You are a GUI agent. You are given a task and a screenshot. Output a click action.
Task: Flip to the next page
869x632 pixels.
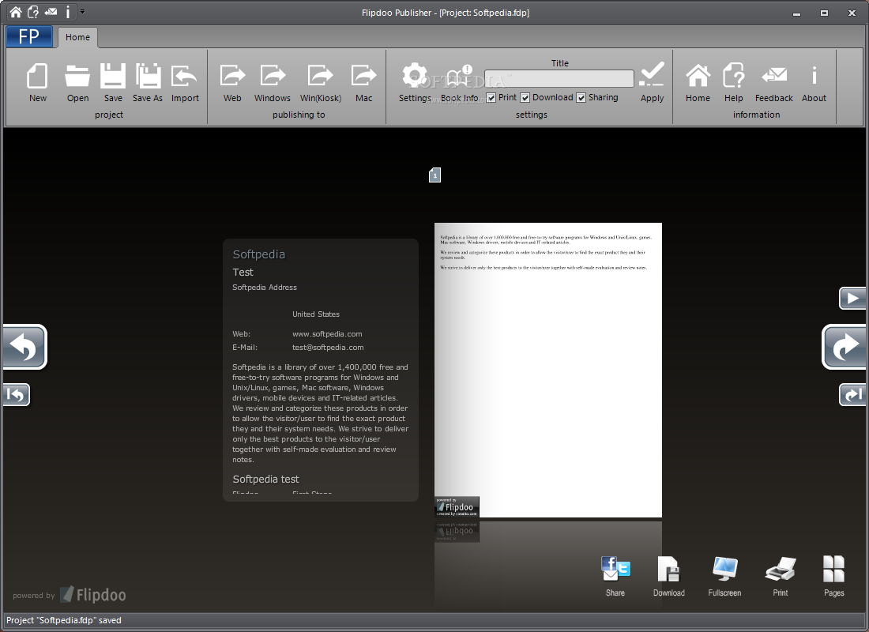click(x=844, y=347)
